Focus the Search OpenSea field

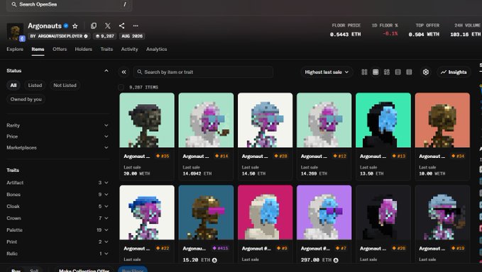pos(69,4)
